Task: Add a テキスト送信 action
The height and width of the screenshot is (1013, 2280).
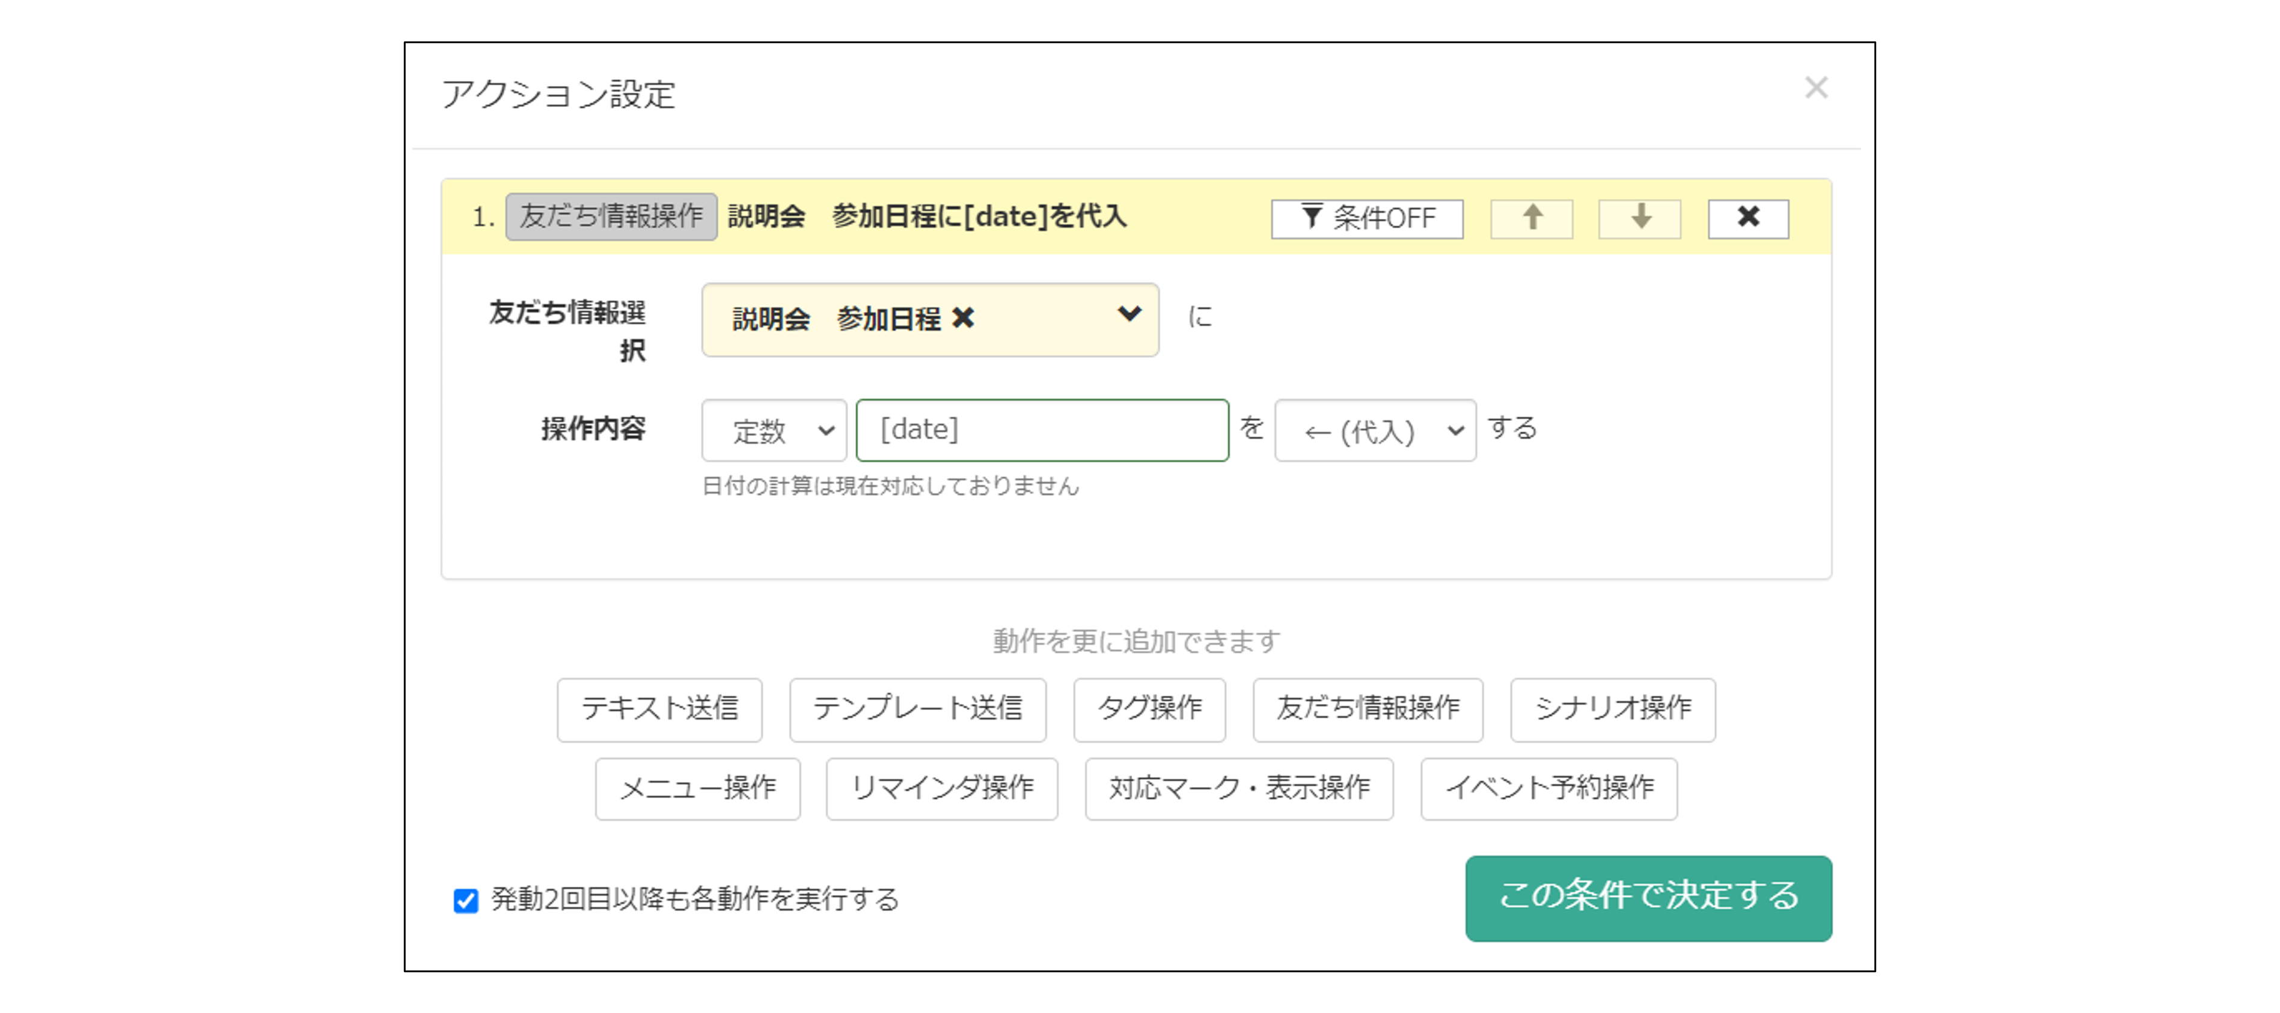Action: coord(659,709)
